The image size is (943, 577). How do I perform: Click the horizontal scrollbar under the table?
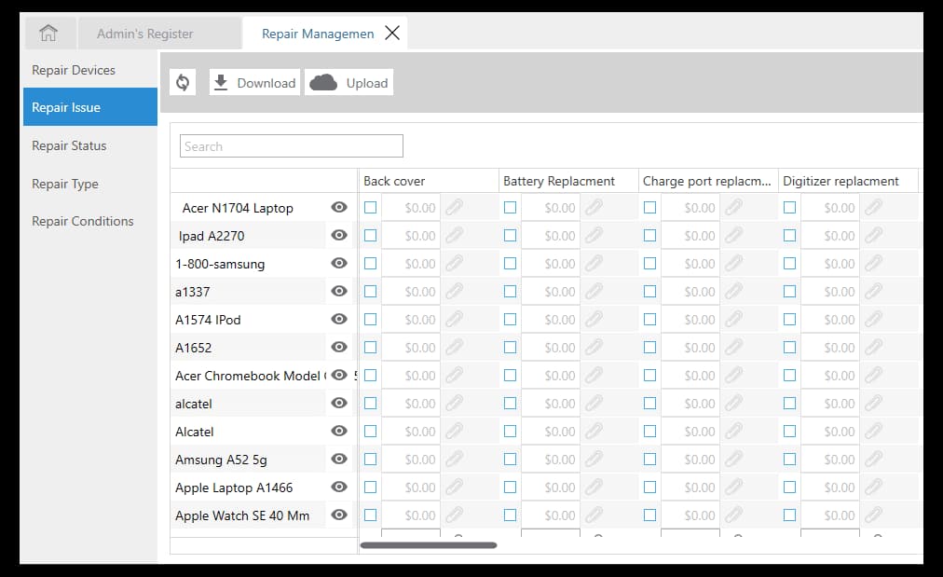point(429,545)
